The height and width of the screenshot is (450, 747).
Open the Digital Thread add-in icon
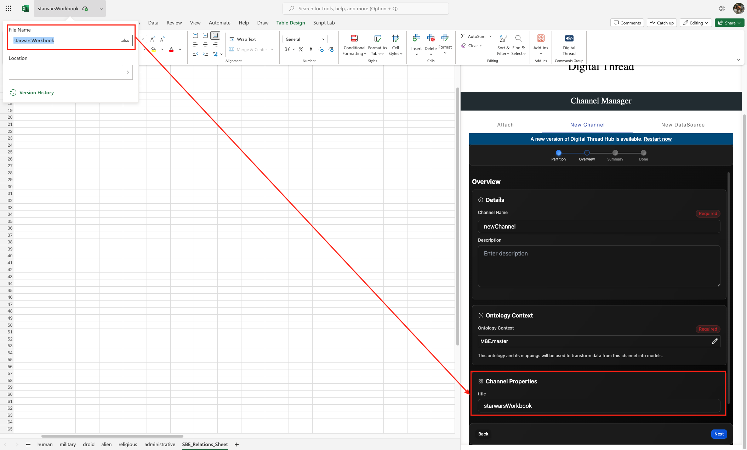(569, 39)
